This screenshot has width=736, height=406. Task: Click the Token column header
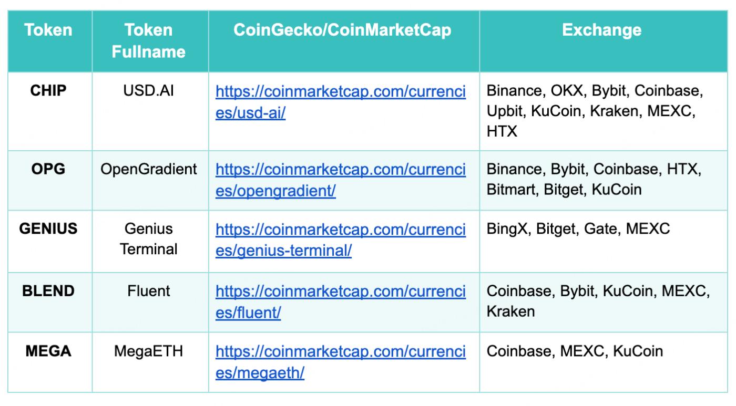click(48, 30)
